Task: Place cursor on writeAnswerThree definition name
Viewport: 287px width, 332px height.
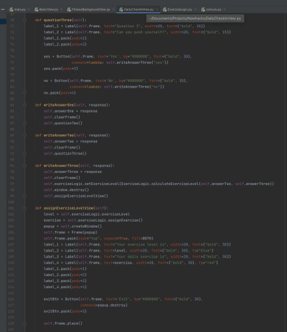Action: [61, 166]
